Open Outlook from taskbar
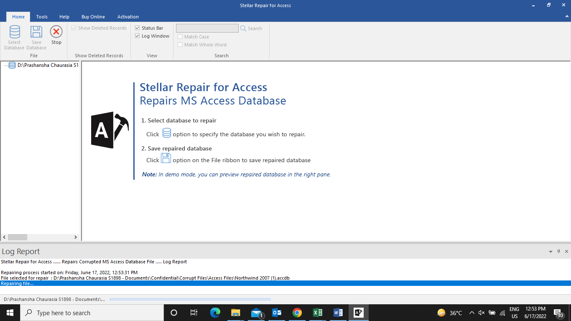571x321 pixels. [277, 313]
